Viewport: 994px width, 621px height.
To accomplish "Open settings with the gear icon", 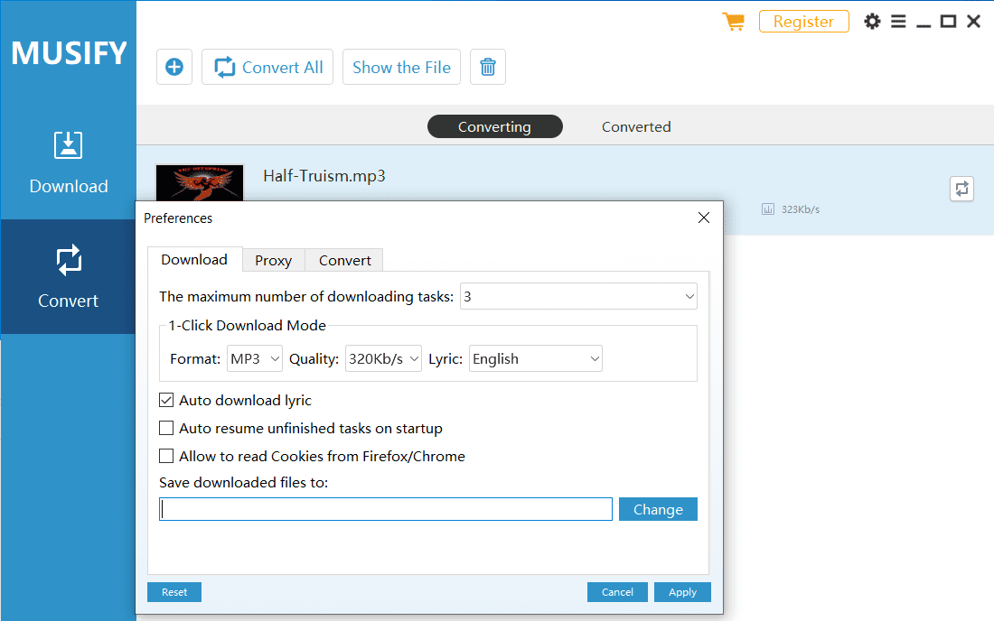I will tap(872, 22).
